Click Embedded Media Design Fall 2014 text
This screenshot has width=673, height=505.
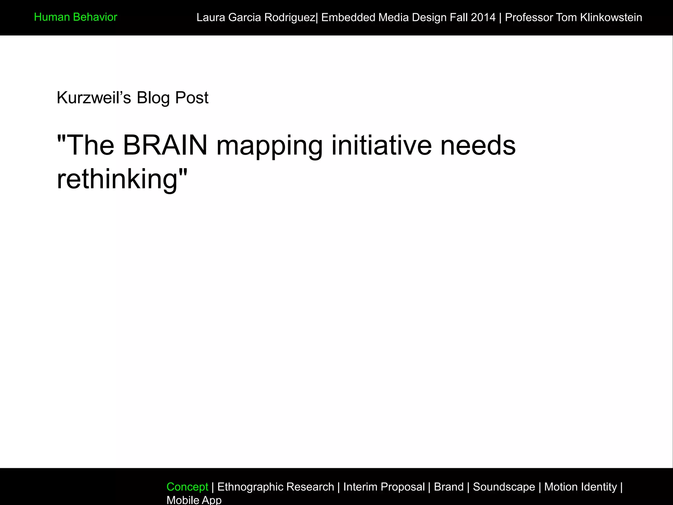pos(408,17)
